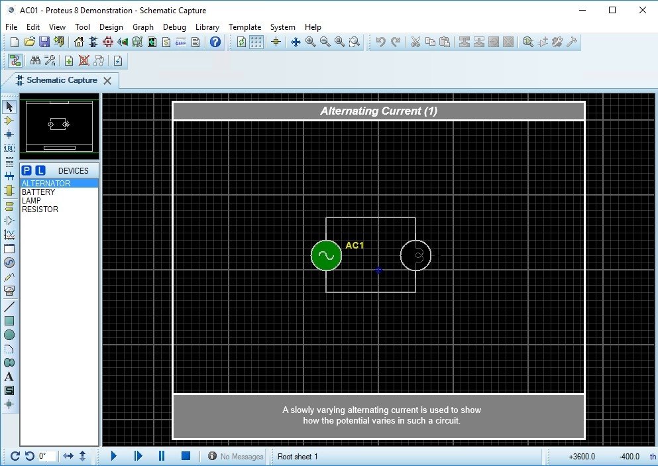
Task: Select Graph Mode tool
Action: (9, 234)
